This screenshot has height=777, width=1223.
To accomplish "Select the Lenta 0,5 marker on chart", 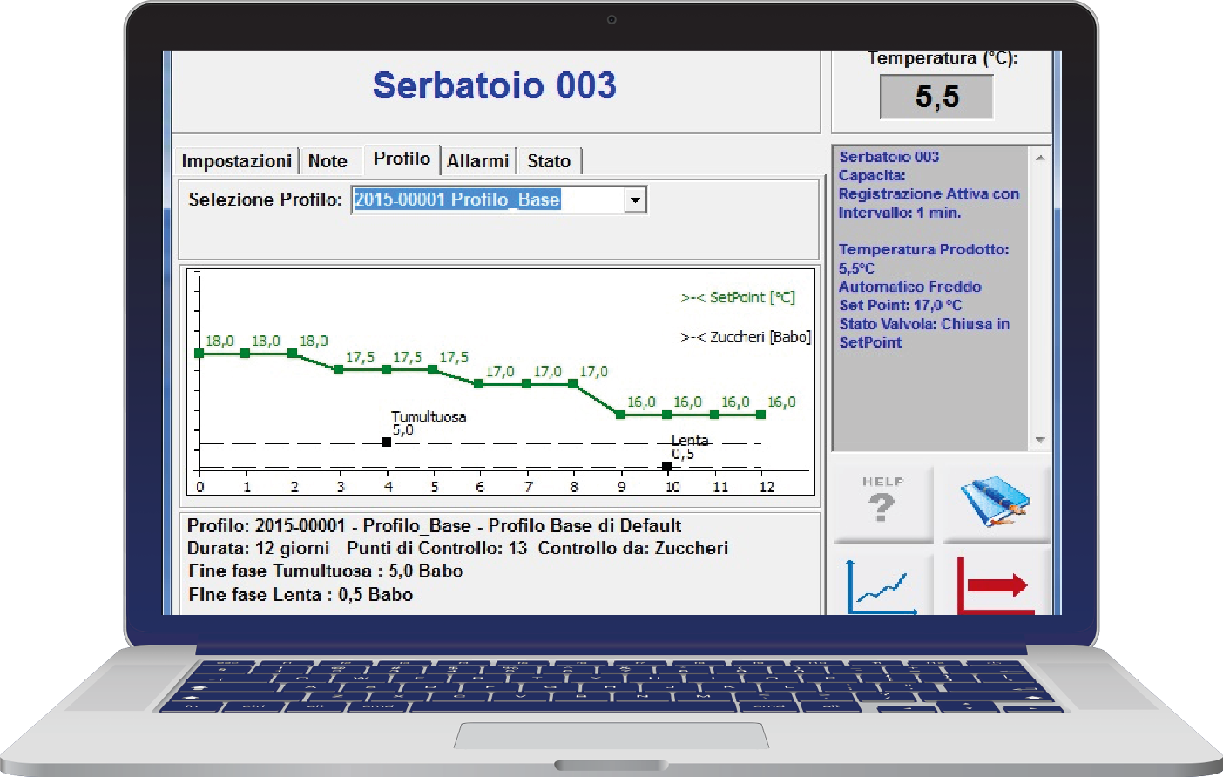I will [x=666, y=466].
